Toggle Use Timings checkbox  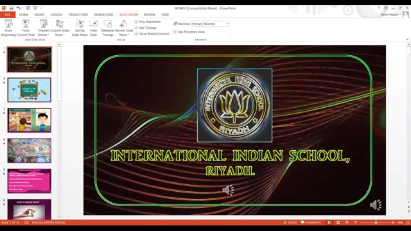pyautogui.click(x=136, y=28)
